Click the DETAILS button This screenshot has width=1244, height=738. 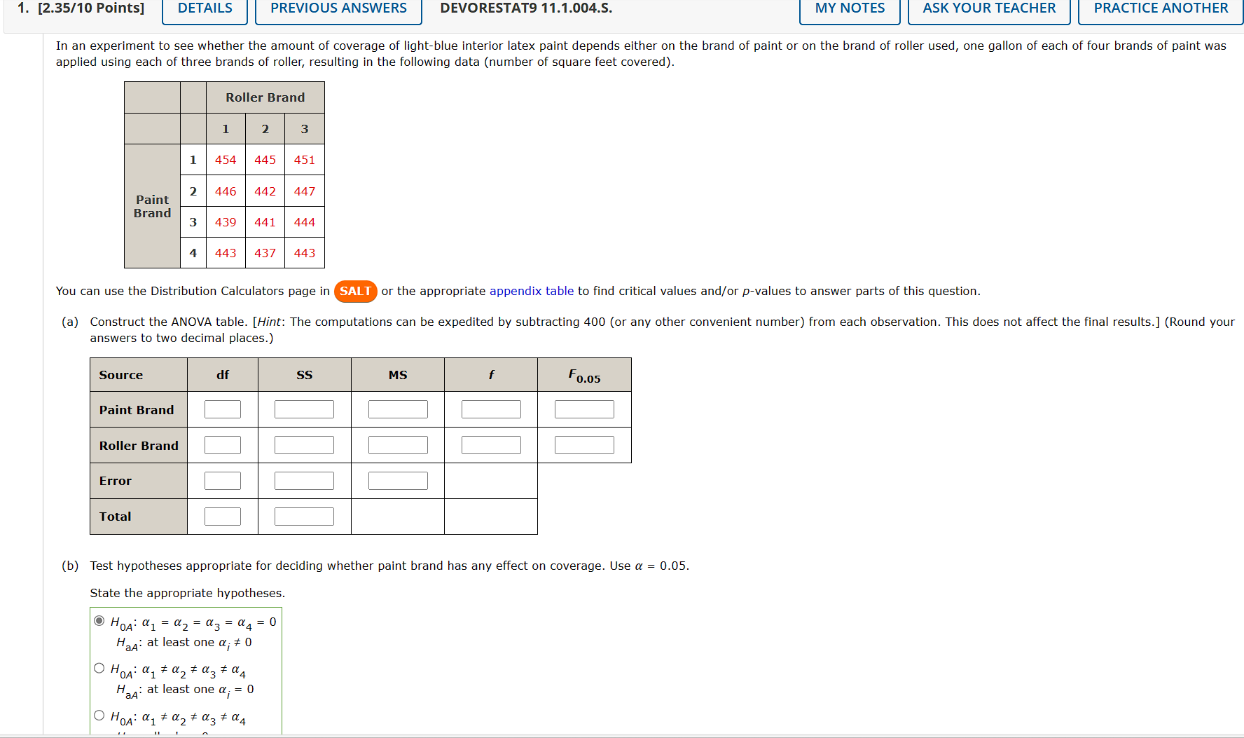(x=204, y=8)
